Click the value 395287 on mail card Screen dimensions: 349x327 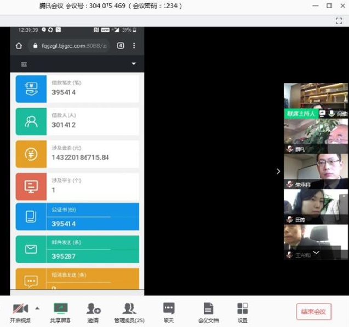(x=64, y=256)
